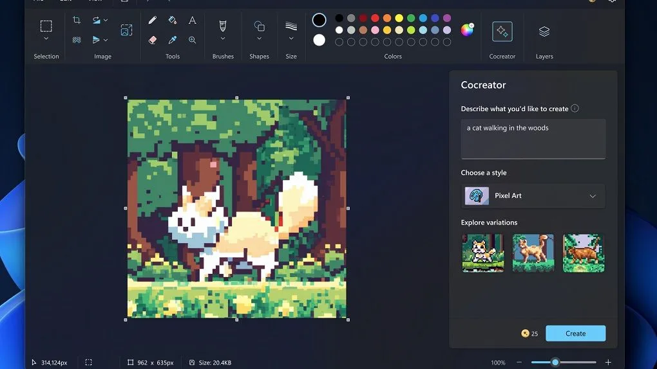Image resolution: width=657 pixels, height=369 pixels.
Task: Select the Text tool
Action: pyautogui.click(x=193, y=20)
